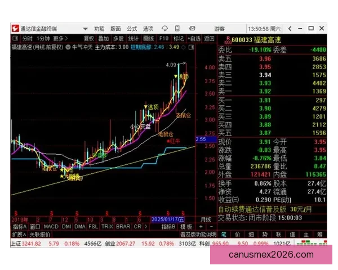
Task: Select the 指标A tab
Action: [x=20, y=227]
